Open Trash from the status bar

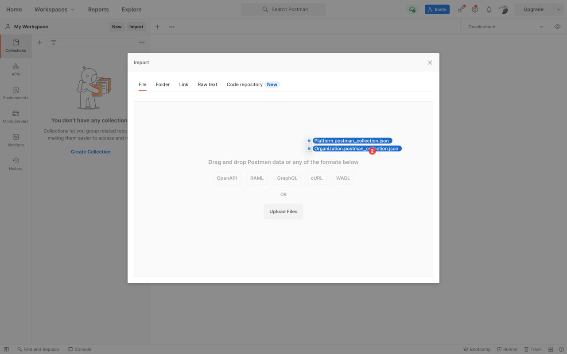click(x=533, y=349)
